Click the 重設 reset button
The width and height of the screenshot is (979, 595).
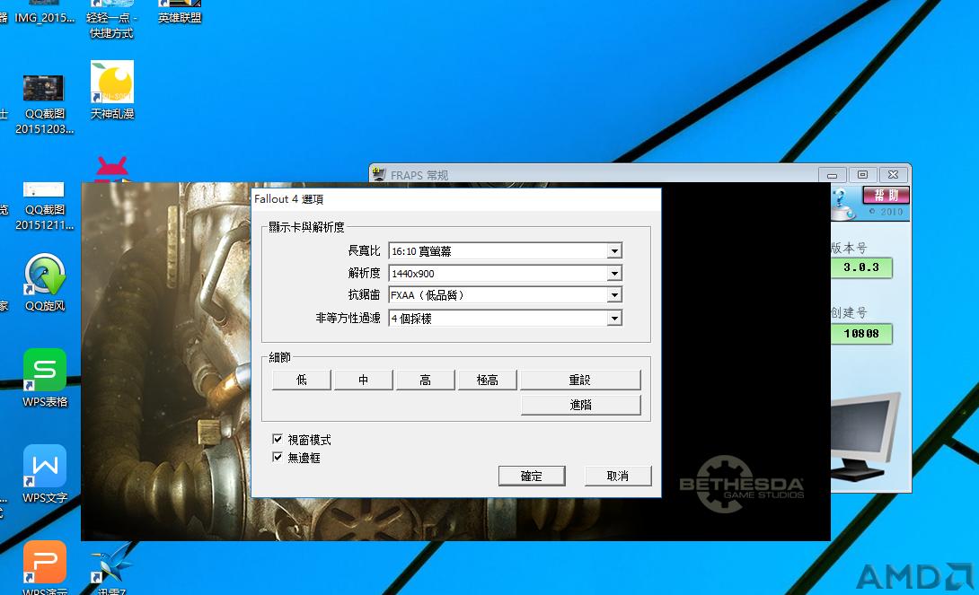coord(580,380)
